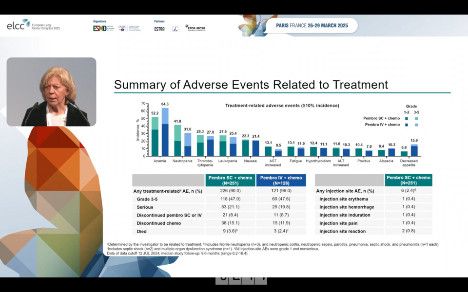Screen dimensions: 468x292
Task: Click the Injection site reaction row label
Action: point(343,231)
